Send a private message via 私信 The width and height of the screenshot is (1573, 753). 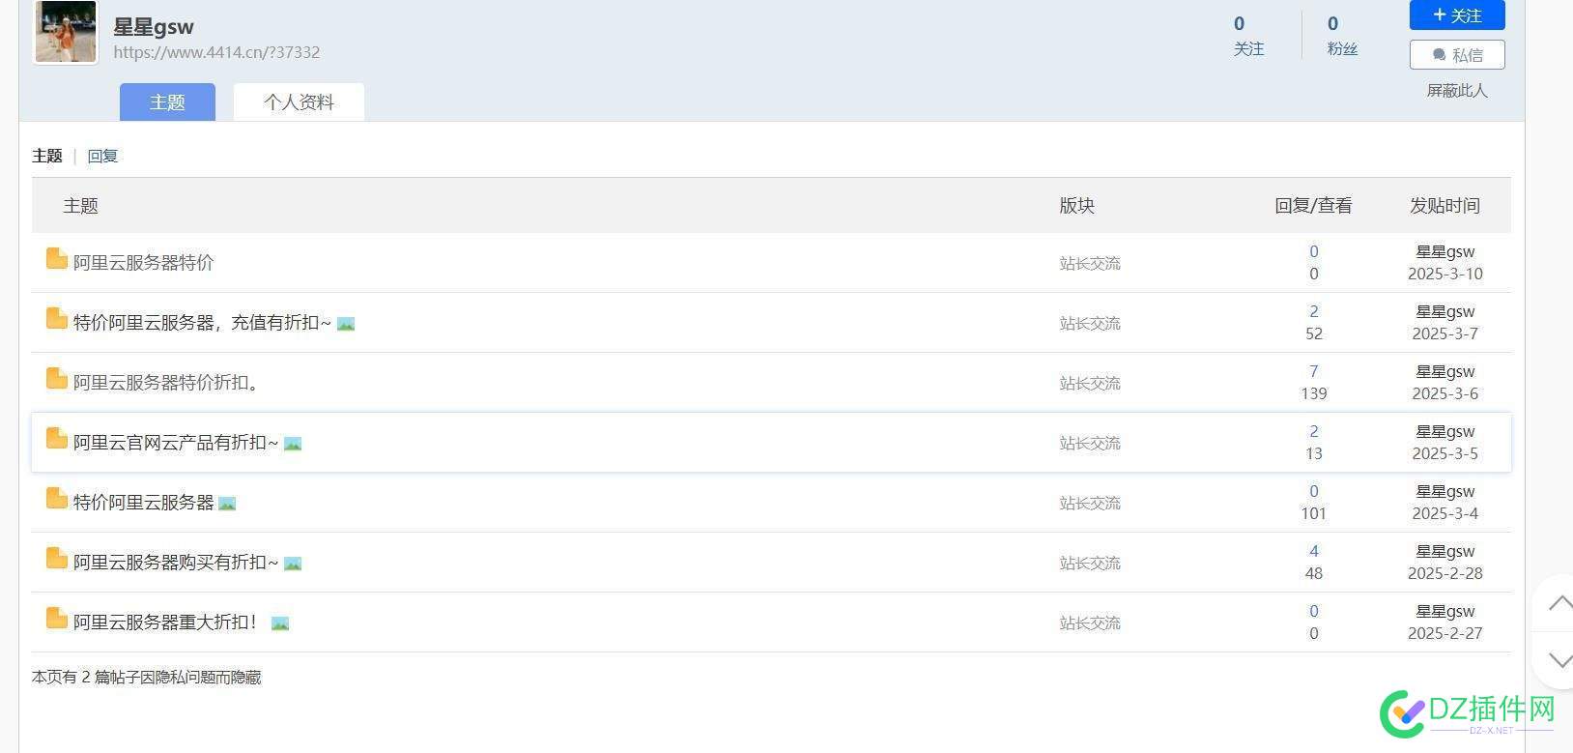pos(1457,55)
